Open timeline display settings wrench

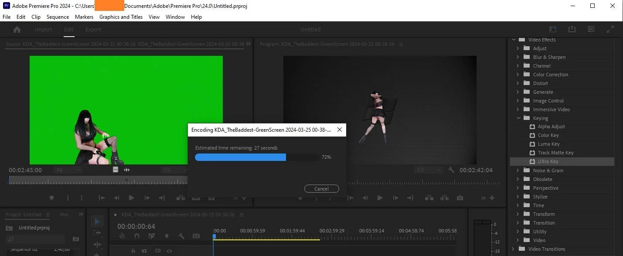tap(181, 236)
